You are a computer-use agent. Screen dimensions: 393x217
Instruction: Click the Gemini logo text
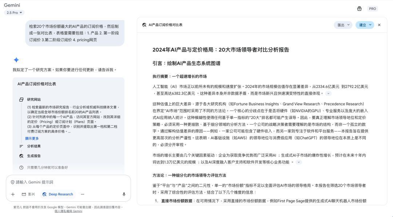tap(12, 5)
